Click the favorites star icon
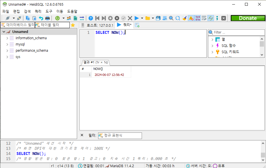The image size is (266, 168). [73, 25]
